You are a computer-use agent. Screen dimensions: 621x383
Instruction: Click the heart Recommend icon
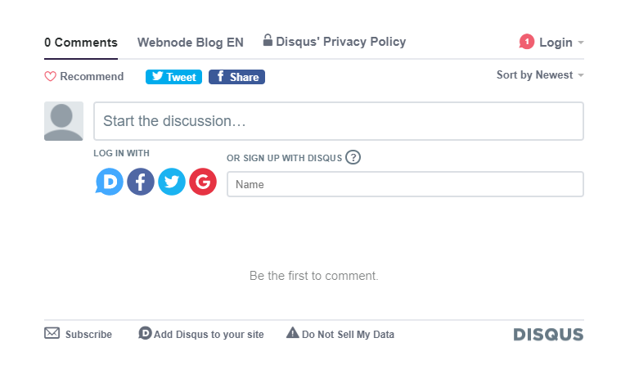tap(50, 76)
